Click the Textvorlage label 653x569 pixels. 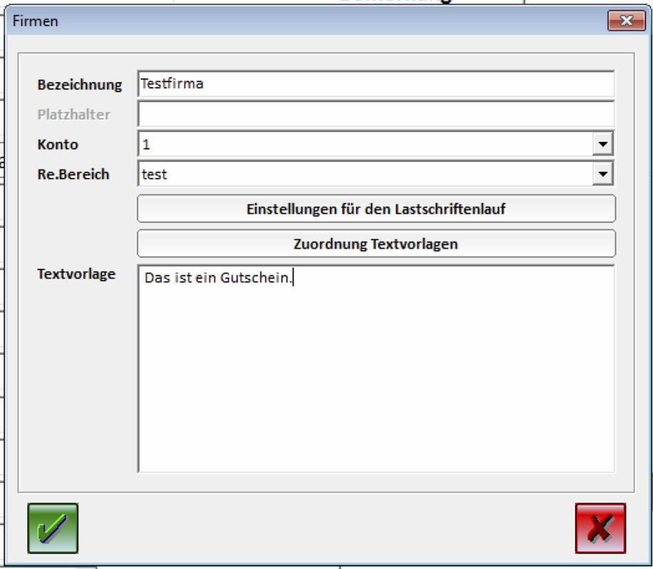click(x=76, y=274)
